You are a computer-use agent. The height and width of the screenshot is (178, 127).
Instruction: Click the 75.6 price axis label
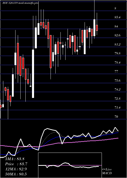[x=117, y=81]
